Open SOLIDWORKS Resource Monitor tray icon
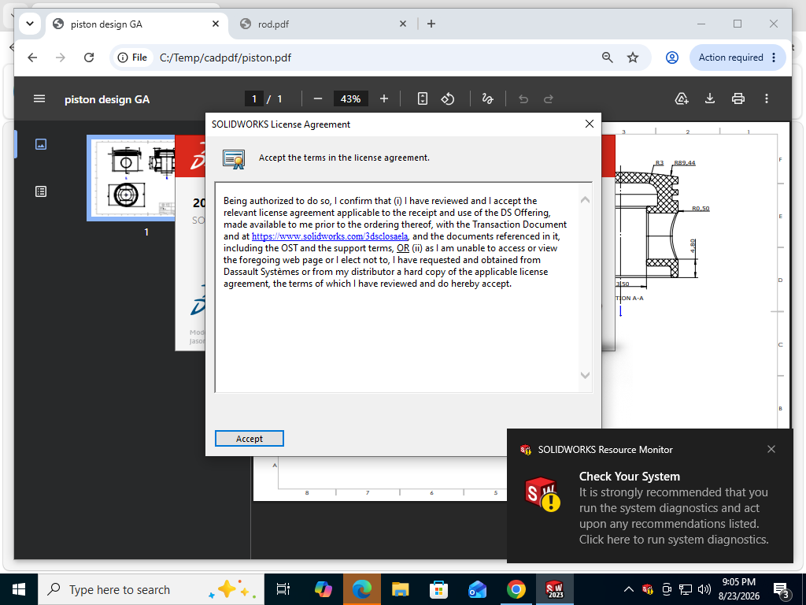This screenshot has width=806, height=605. 648,589
